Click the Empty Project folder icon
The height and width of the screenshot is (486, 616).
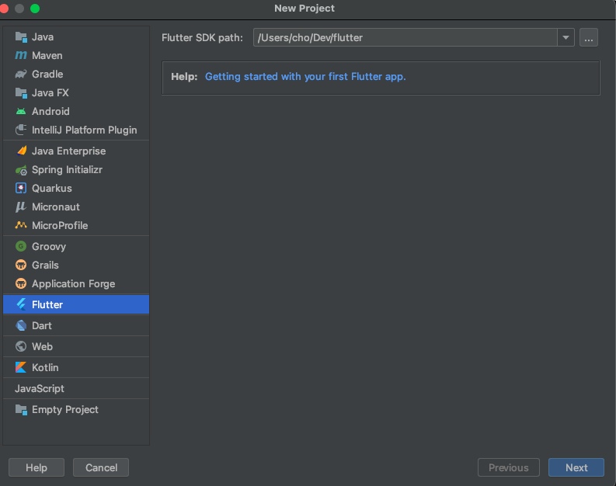[21, 409]
